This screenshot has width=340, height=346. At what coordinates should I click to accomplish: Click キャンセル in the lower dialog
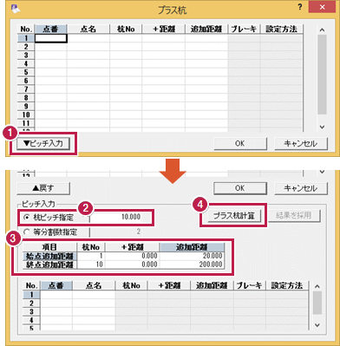tap(301, 188)
